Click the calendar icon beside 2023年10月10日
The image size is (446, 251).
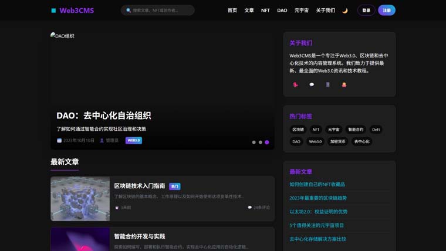[x=59, y=140]
